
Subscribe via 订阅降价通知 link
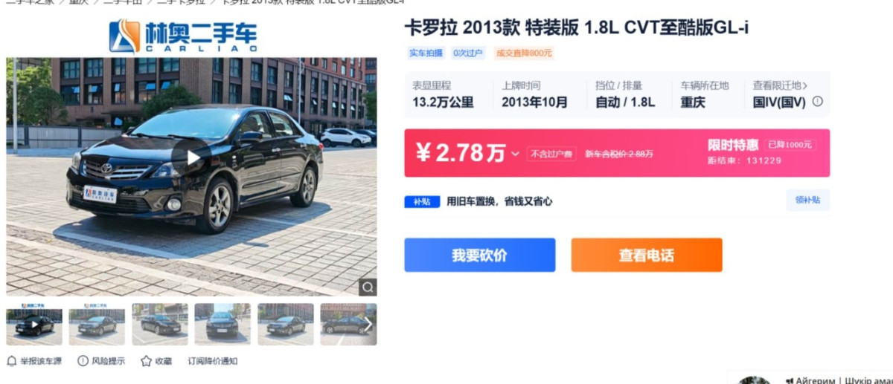pyautogui.click(x=212, y=361)
